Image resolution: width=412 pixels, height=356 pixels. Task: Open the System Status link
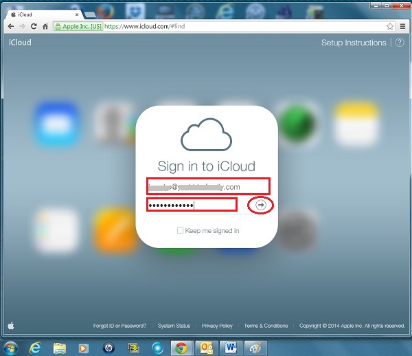(x=174, y=326)
